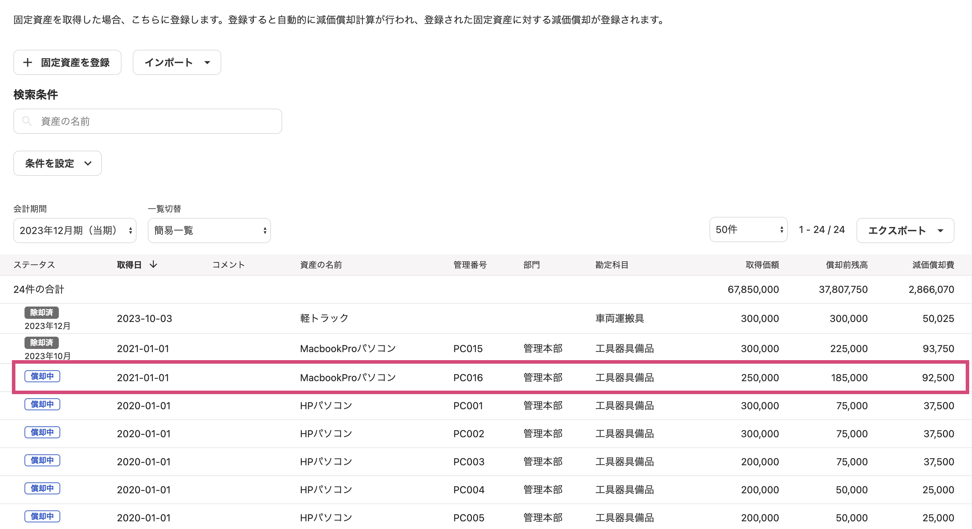Click the 償却中 badge on PC004 row
Image resolution: width=972 pixels, height=529 pixels.
(42, 488)
